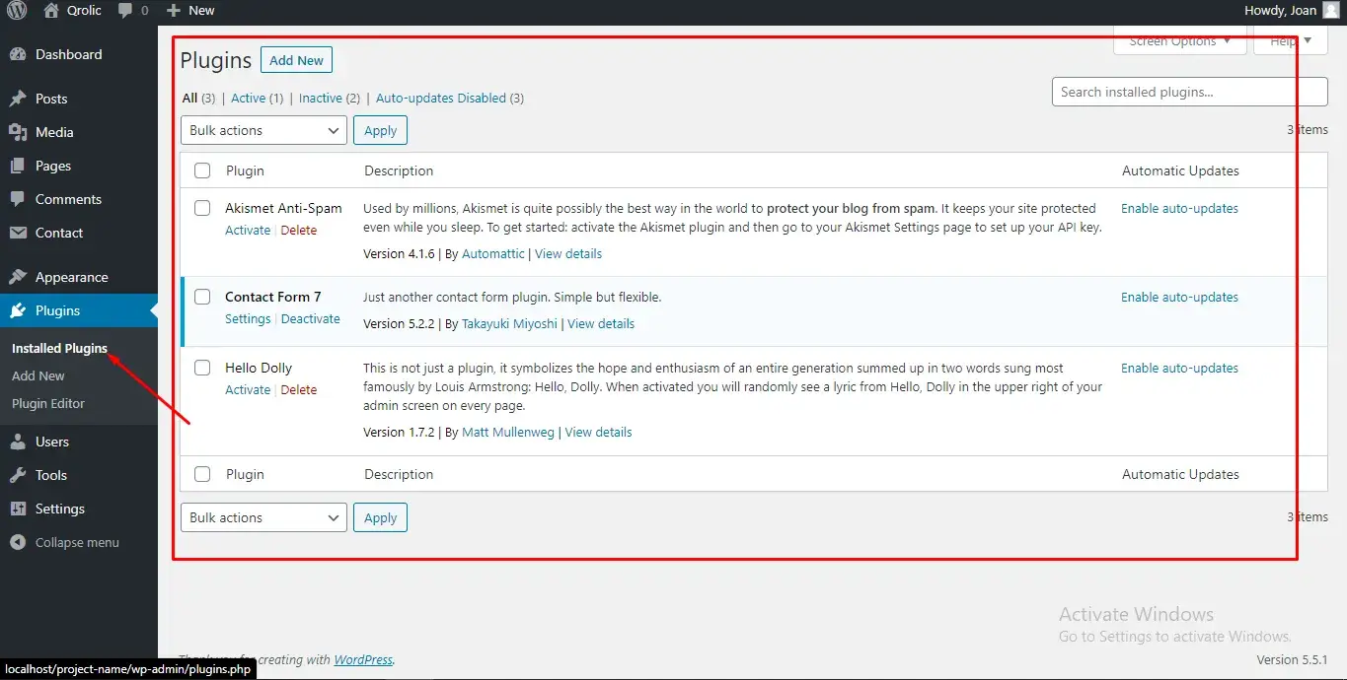Click the Collapse menu arrow icon
1347x680 pixels.
pos(18,542)
